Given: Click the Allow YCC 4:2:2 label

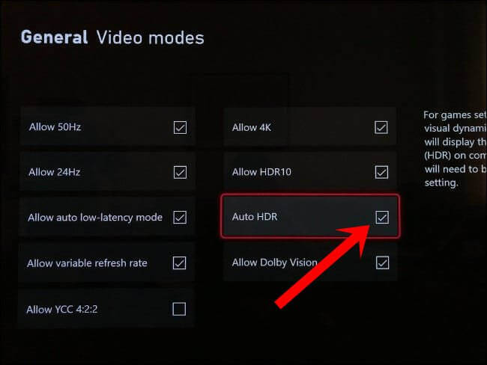Looking at the screenshot, I should tap(61, 309).
